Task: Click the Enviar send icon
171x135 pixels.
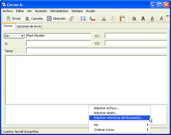Action: tap(8, 18)
